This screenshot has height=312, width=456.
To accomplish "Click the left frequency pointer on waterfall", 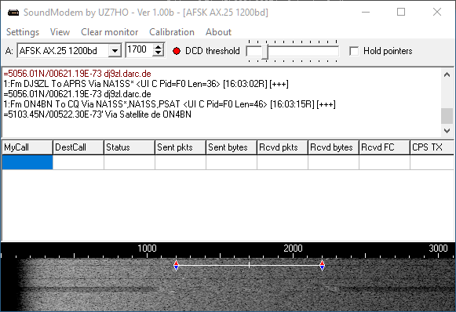I will click(176, 265).
